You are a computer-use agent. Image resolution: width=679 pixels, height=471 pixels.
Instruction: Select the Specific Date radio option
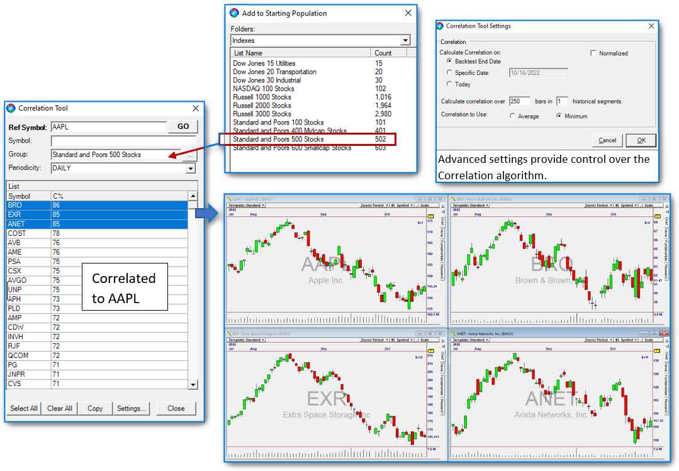pos(449,73)
